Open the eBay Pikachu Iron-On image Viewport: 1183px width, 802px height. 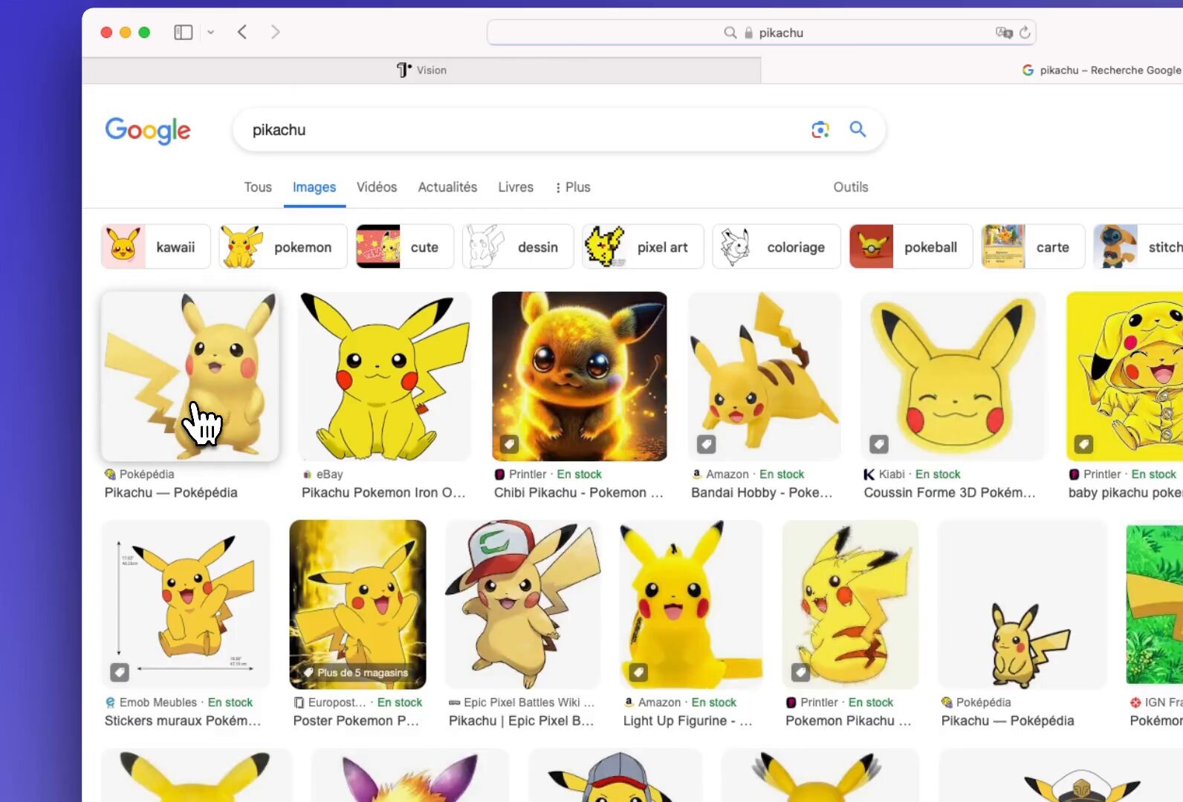click(x=385, y=376)
